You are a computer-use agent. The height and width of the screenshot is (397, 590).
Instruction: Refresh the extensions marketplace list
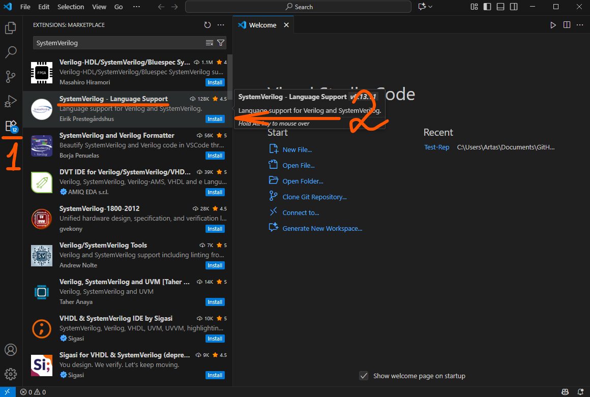pyautogui.click(x=208, y=25)
